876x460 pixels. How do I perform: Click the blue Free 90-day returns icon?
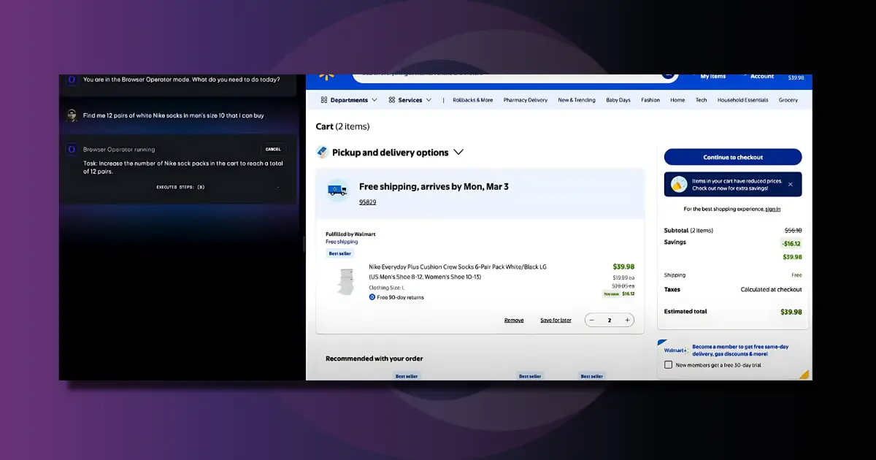pyautogui.click(x=373, y=297)
